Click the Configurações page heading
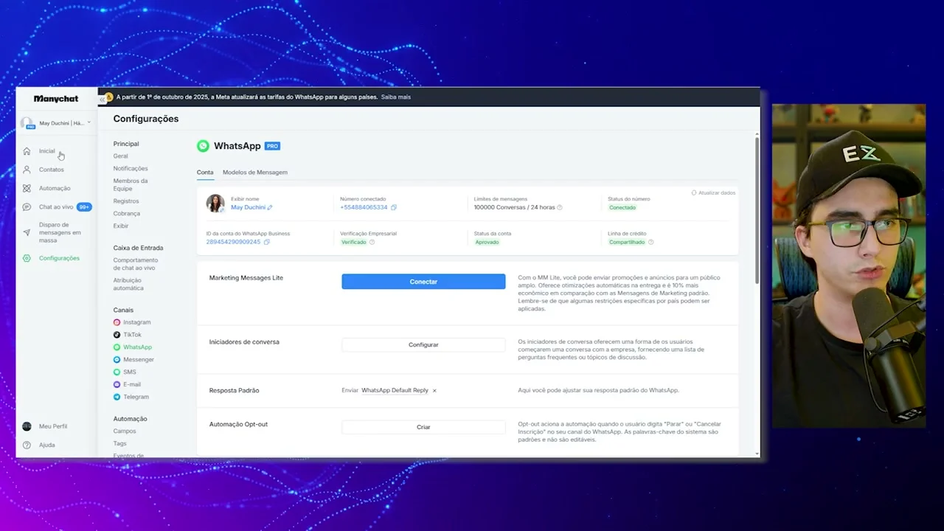 146,119
